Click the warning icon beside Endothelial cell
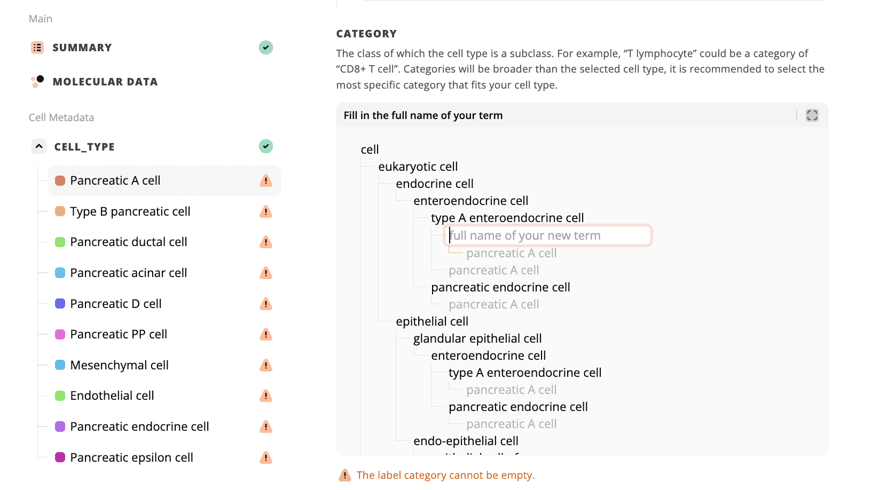 pos(266,396)
